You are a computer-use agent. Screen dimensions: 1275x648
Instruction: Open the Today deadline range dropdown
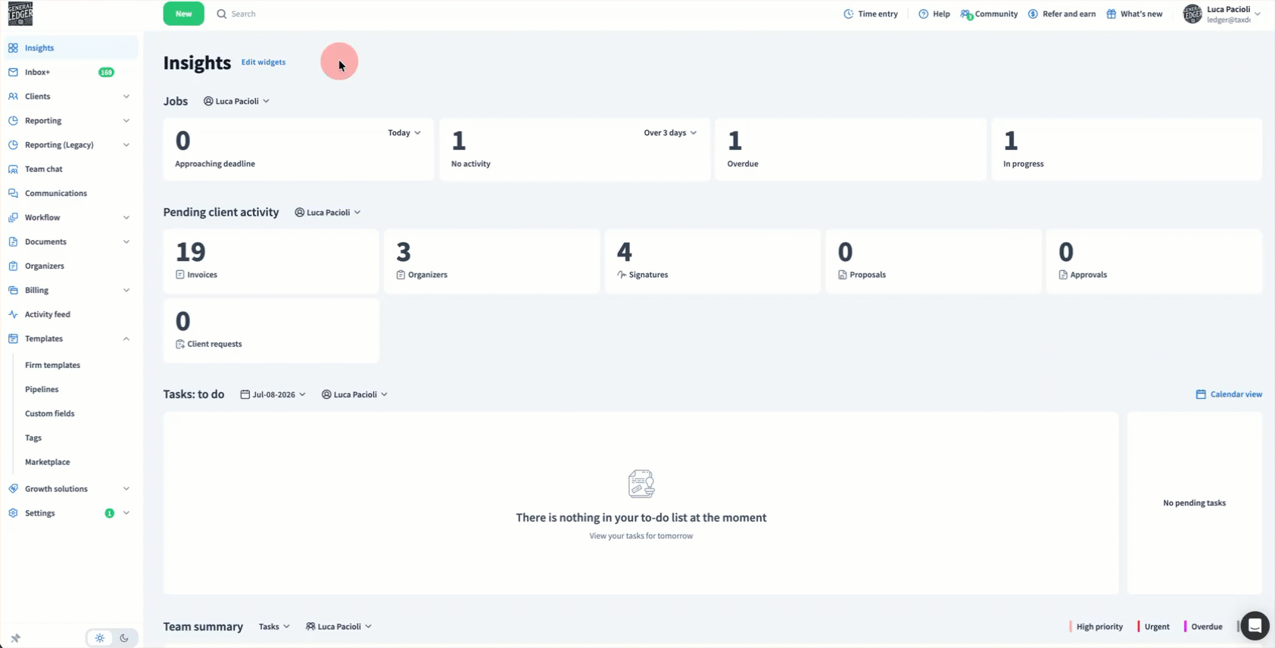pos(404,132)
